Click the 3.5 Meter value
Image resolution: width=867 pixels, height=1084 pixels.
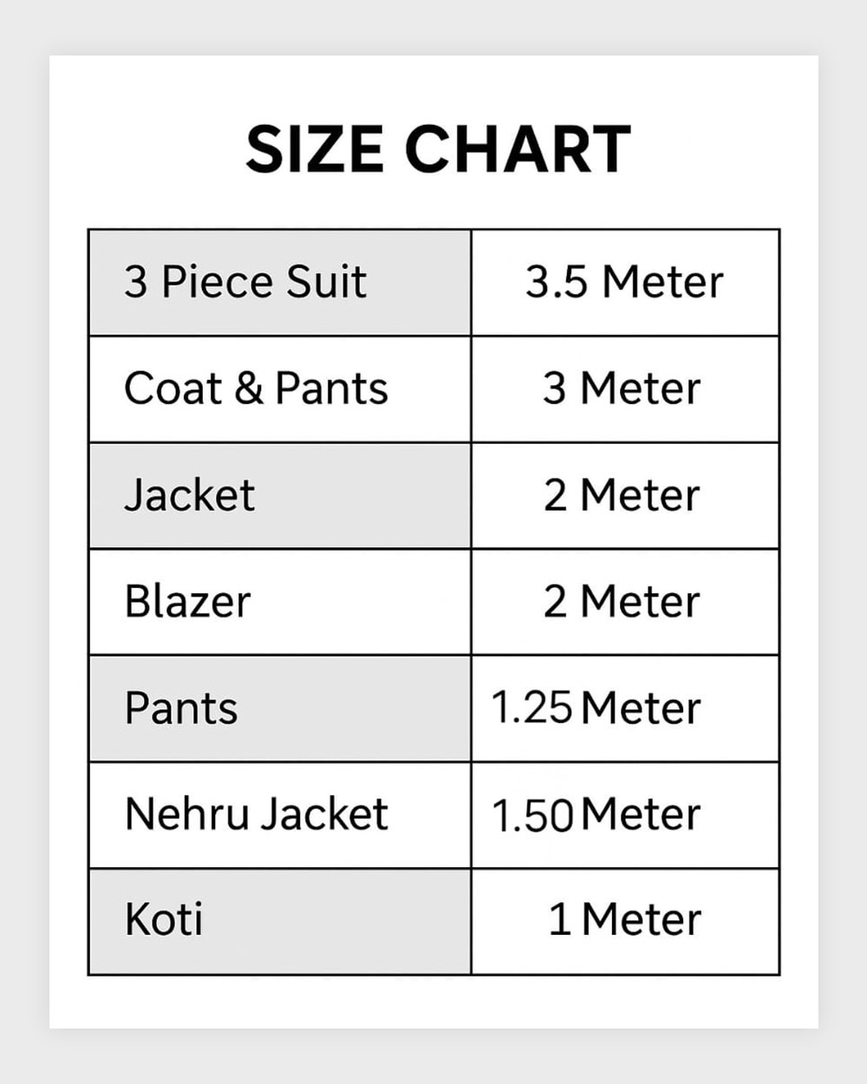point(624,283)
